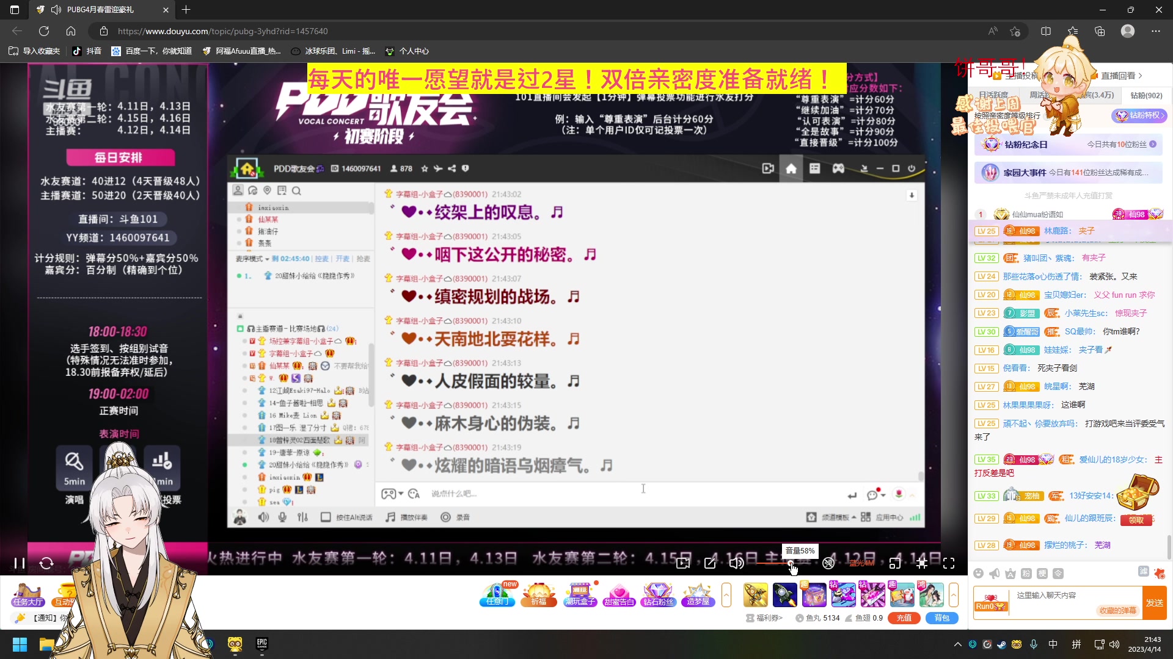
Task: Switch the player to web-page fullscreen
Action: 922,563
